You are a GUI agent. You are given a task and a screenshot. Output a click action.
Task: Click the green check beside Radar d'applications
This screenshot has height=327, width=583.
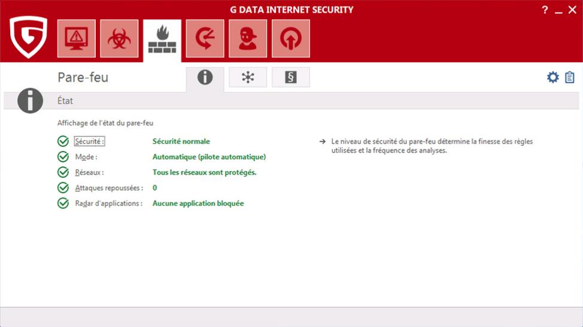[x=63, y=203]
